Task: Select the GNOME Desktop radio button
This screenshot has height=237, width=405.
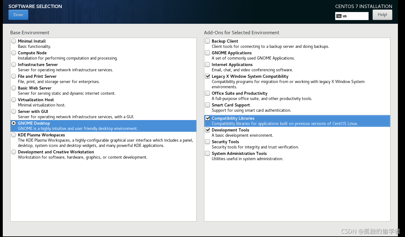Action: (x=14, y=123)
